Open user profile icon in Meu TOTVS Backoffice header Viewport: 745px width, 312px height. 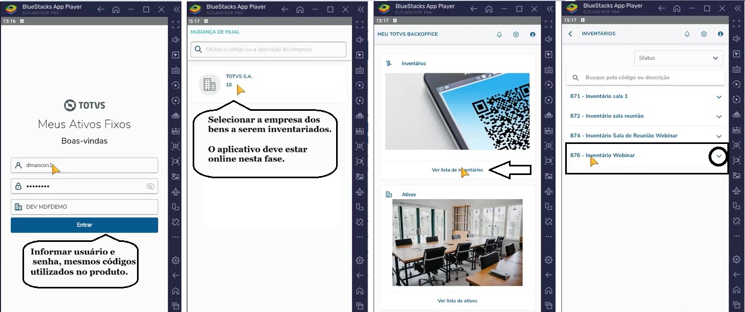coord(533,34)
